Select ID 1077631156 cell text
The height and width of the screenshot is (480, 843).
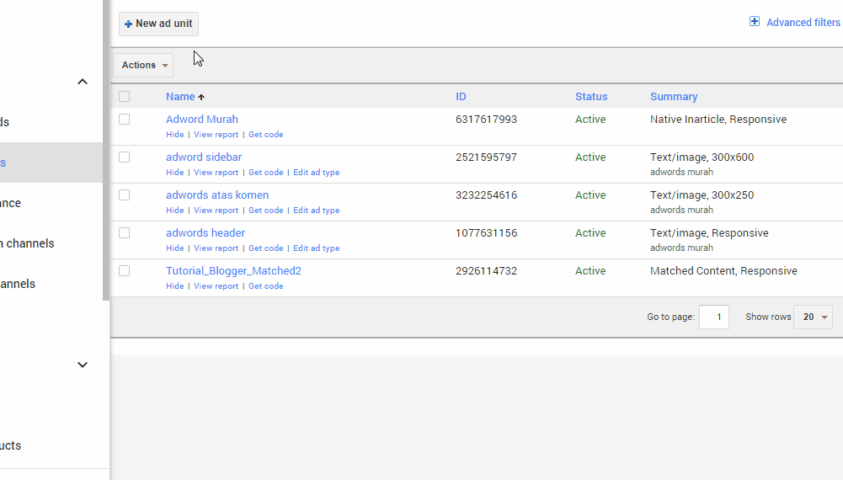(486, 232)
